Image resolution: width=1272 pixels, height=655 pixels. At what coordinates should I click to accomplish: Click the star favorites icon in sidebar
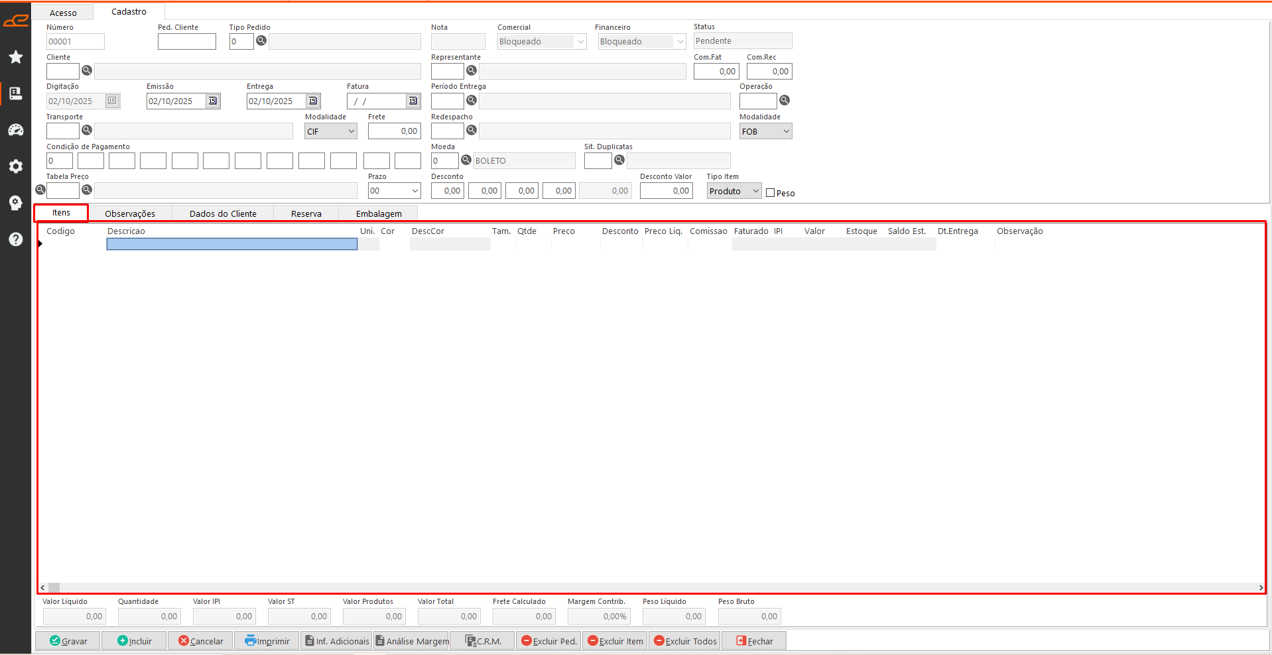[x=16, y=57]
